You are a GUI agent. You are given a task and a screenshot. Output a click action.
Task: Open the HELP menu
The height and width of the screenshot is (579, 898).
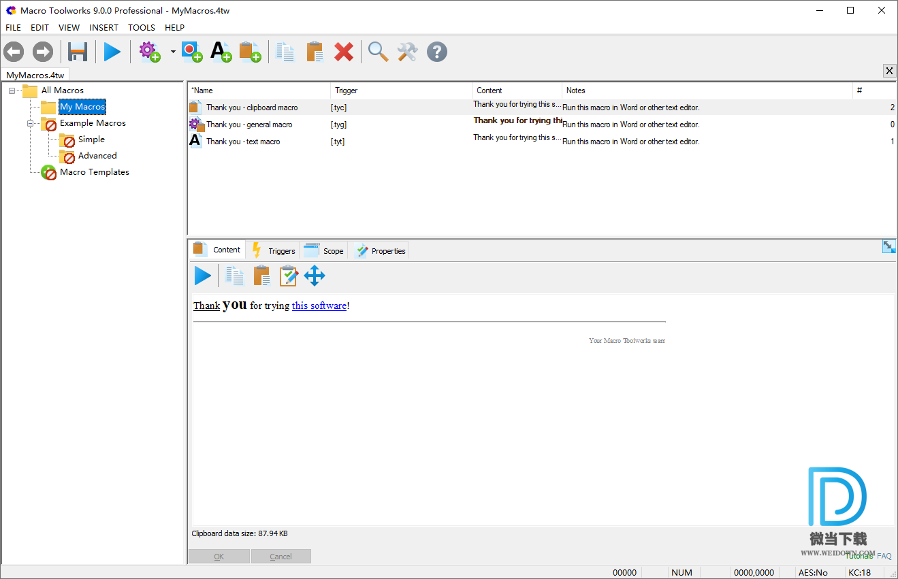coord(174,27)
